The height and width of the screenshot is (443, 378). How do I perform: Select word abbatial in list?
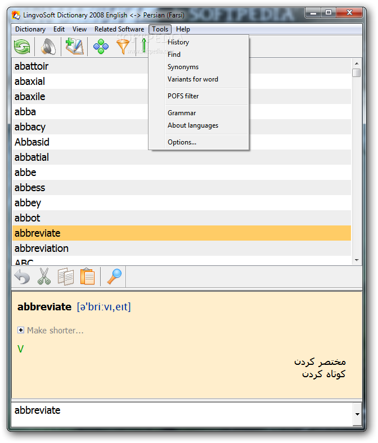[x=182, y=157]
